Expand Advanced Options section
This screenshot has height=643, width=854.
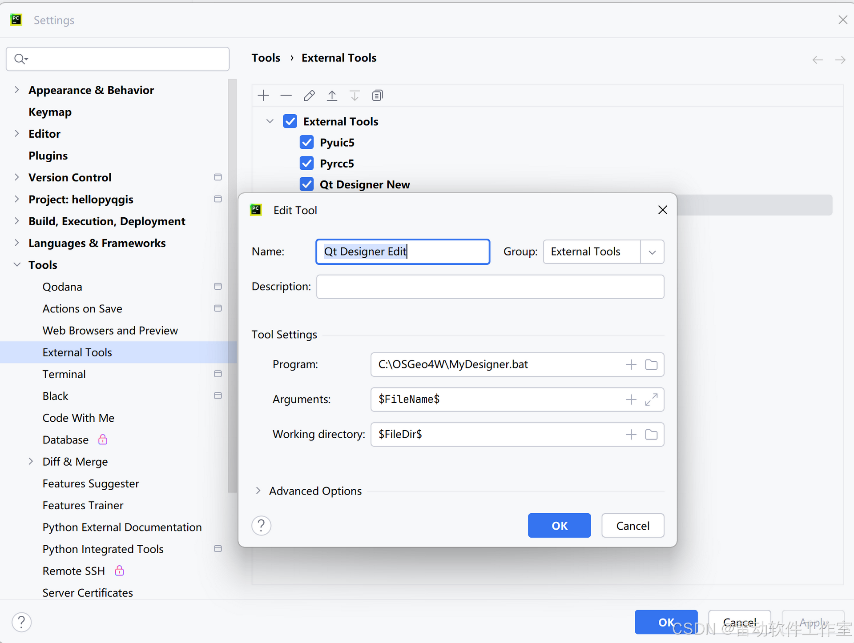coord(258,491)
